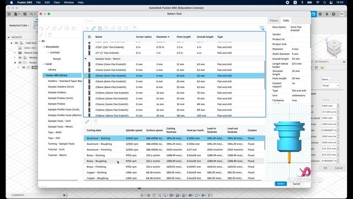Open the File menu
Screen dimensions: 353x199
[x=39, y=2]
